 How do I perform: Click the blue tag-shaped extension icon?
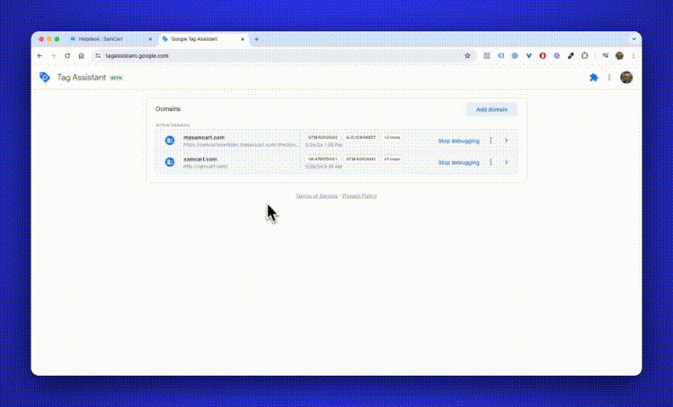(501, 56)
